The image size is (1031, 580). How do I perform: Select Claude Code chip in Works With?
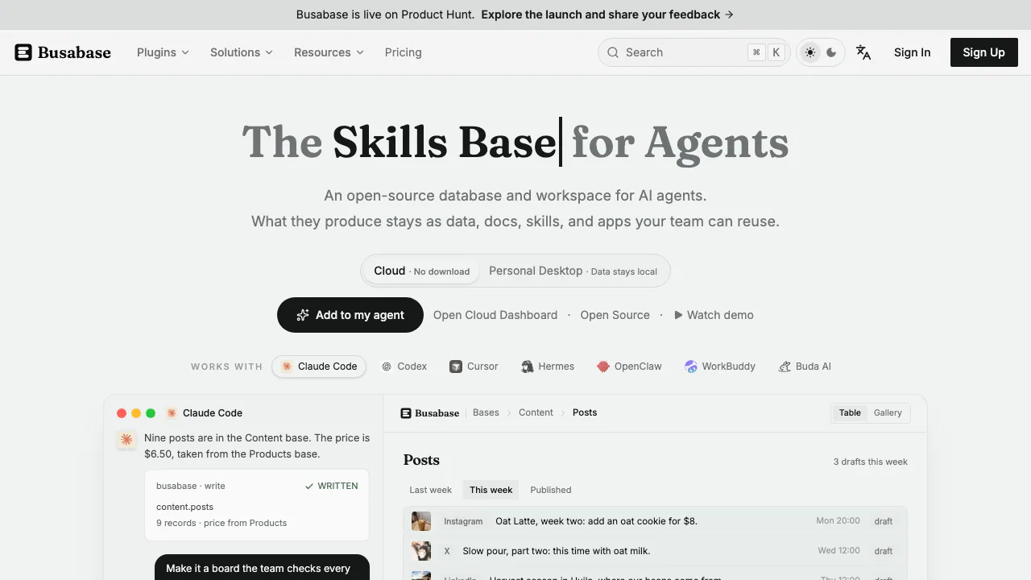319,367
